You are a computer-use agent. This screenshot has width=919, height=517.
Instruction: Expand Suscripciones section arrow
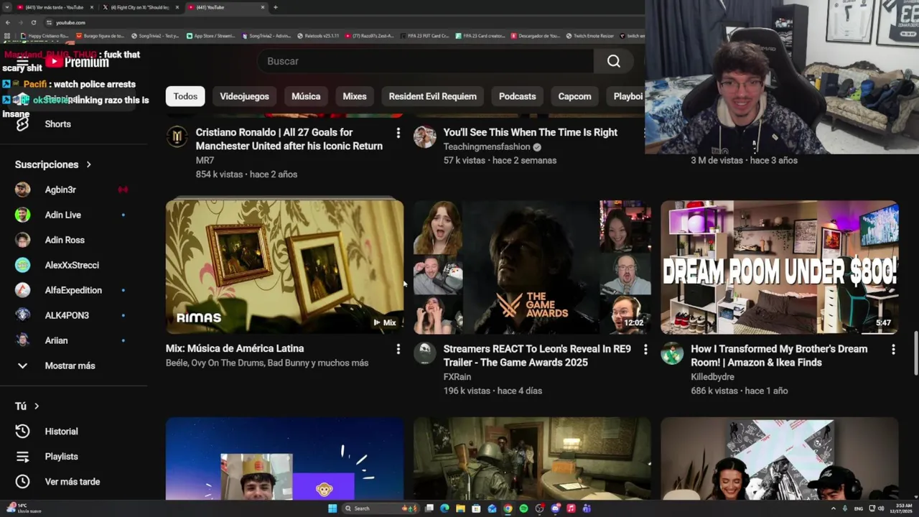(89, 165)
